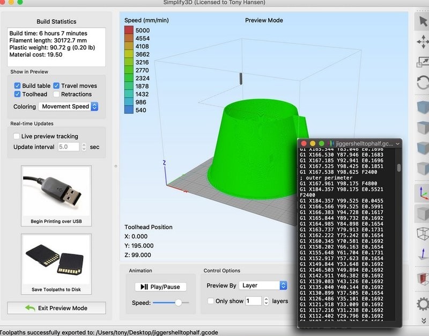This screenshot has height=336, width=429.
Task: Switch to wireframe cube view
Action: coord(422,233)
